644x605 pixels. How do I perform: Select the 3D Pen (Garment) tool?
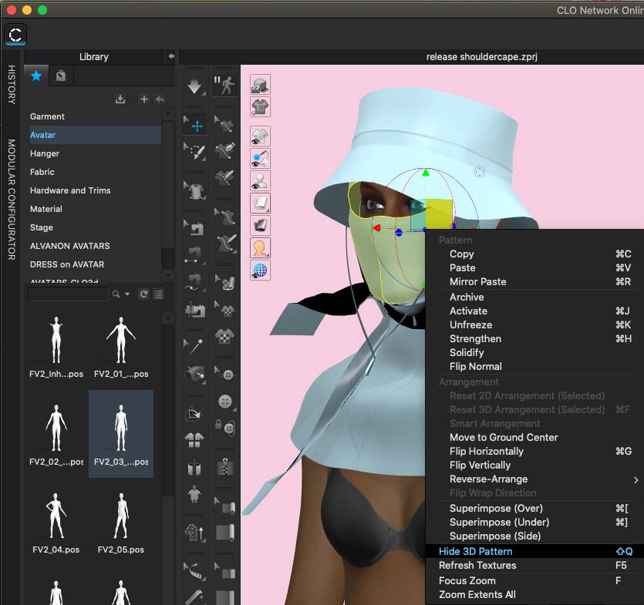(x=224, y=152)
